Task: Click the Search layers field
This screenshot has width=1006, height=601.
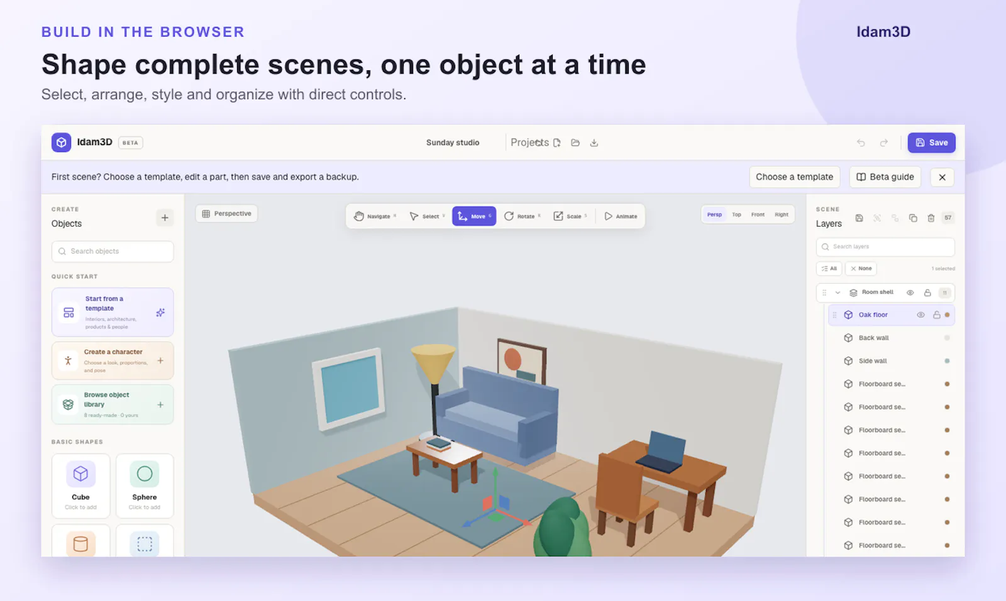Action: coord(885,247)
